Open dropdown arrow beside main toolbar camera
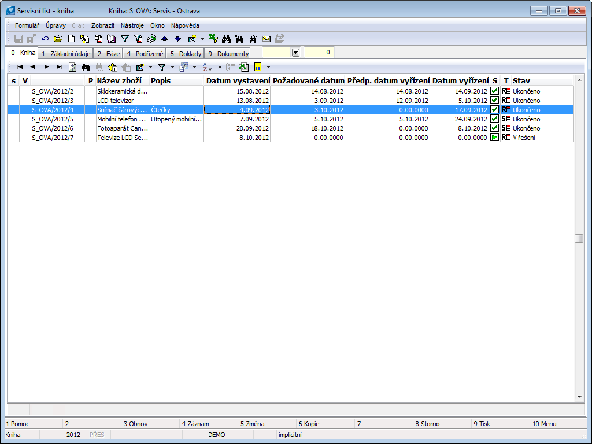The height and width of the screenshot is (444, 592). click(x=202, y=39)
